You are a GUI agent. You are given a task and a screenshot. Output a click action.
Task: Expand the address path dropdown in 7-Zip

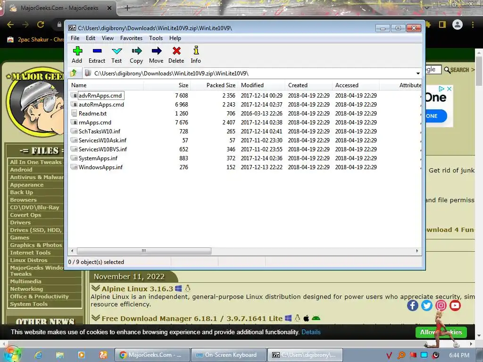pyautogui.click(x=418, y=73)
